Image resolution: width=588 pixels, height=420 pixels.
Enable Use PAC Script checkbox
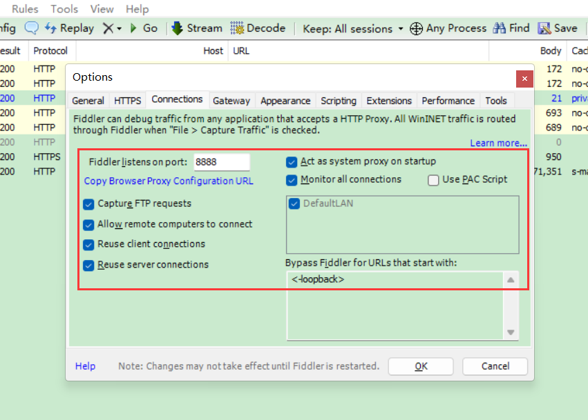[433, 181]
